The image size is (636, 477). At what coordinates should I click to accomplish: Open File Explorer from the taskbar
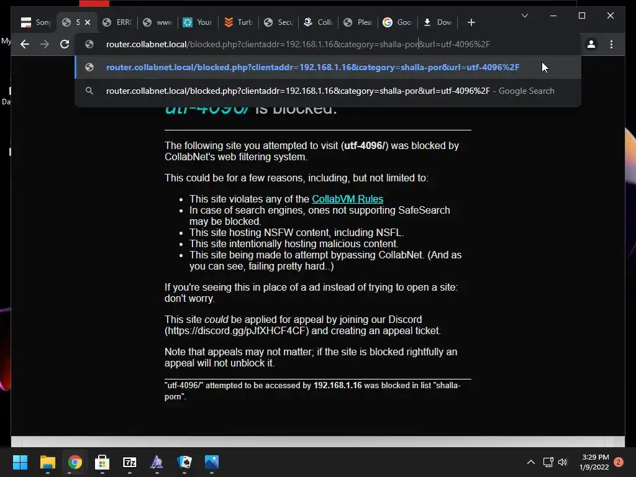point(47,462)
